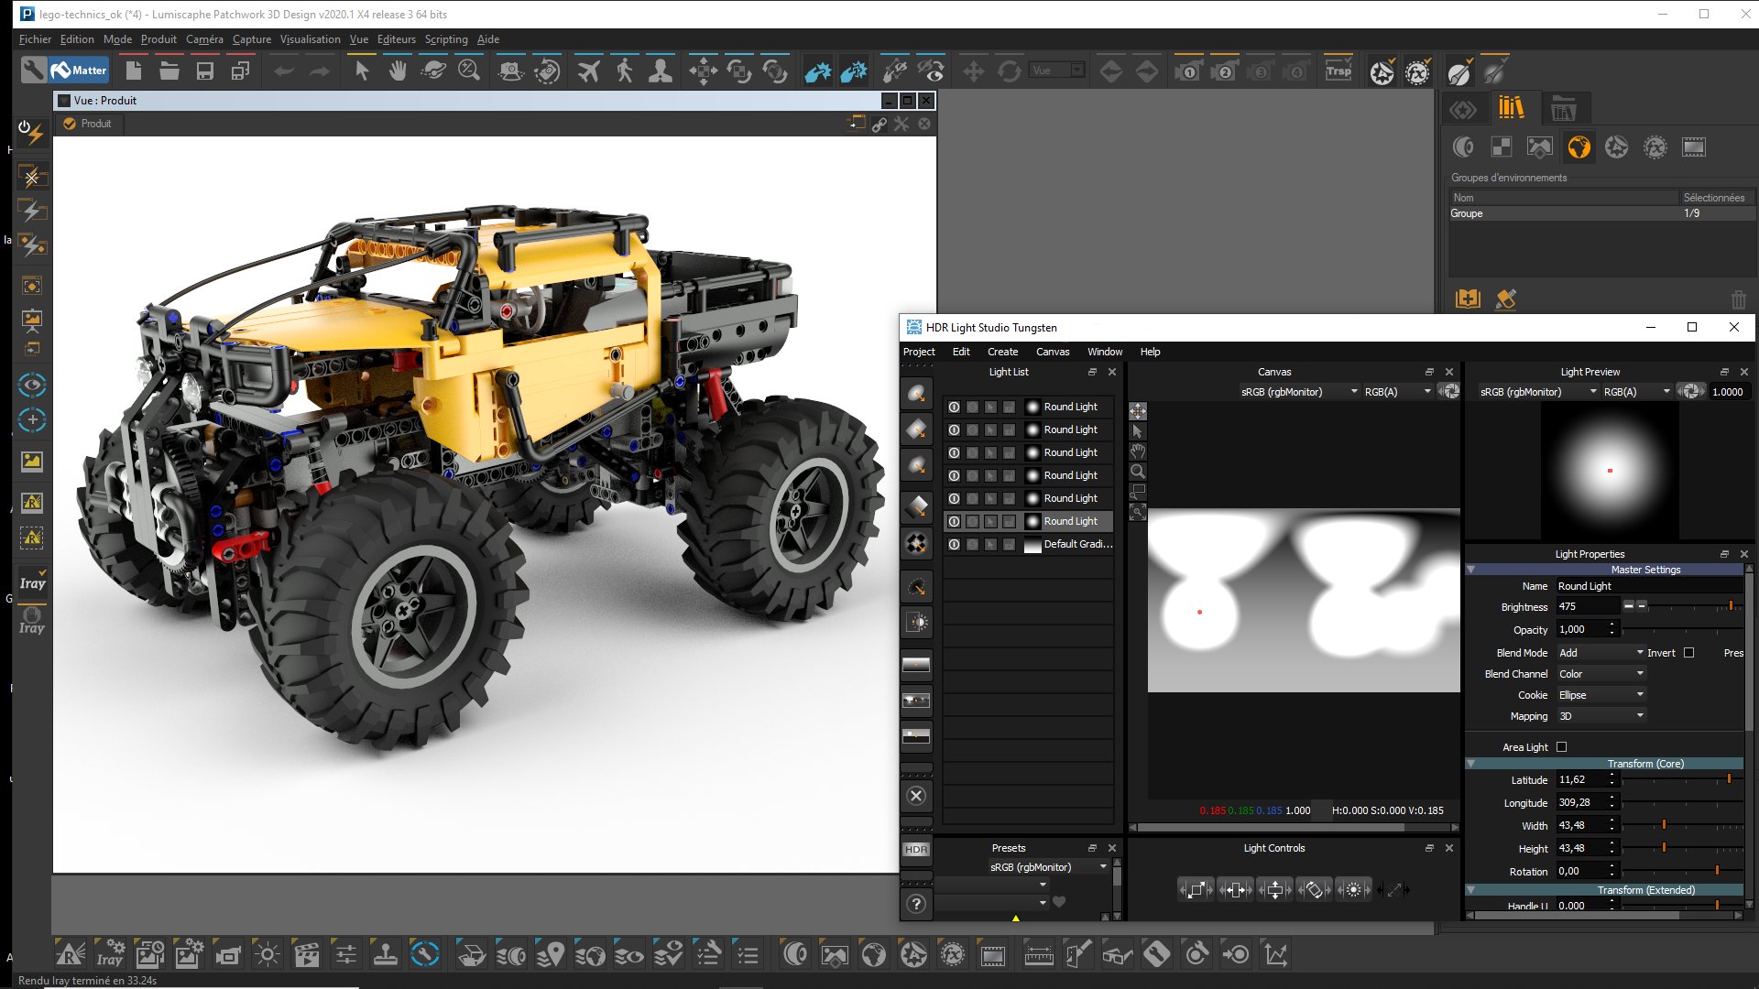Open the Create menu in HDR Light Studio
The height and width of the screenshot is (989, 1759).
tap(1002, 352)
